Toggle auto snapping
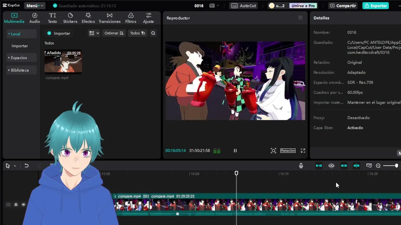This screenshot has height=225, width=401. coord(331,166)
